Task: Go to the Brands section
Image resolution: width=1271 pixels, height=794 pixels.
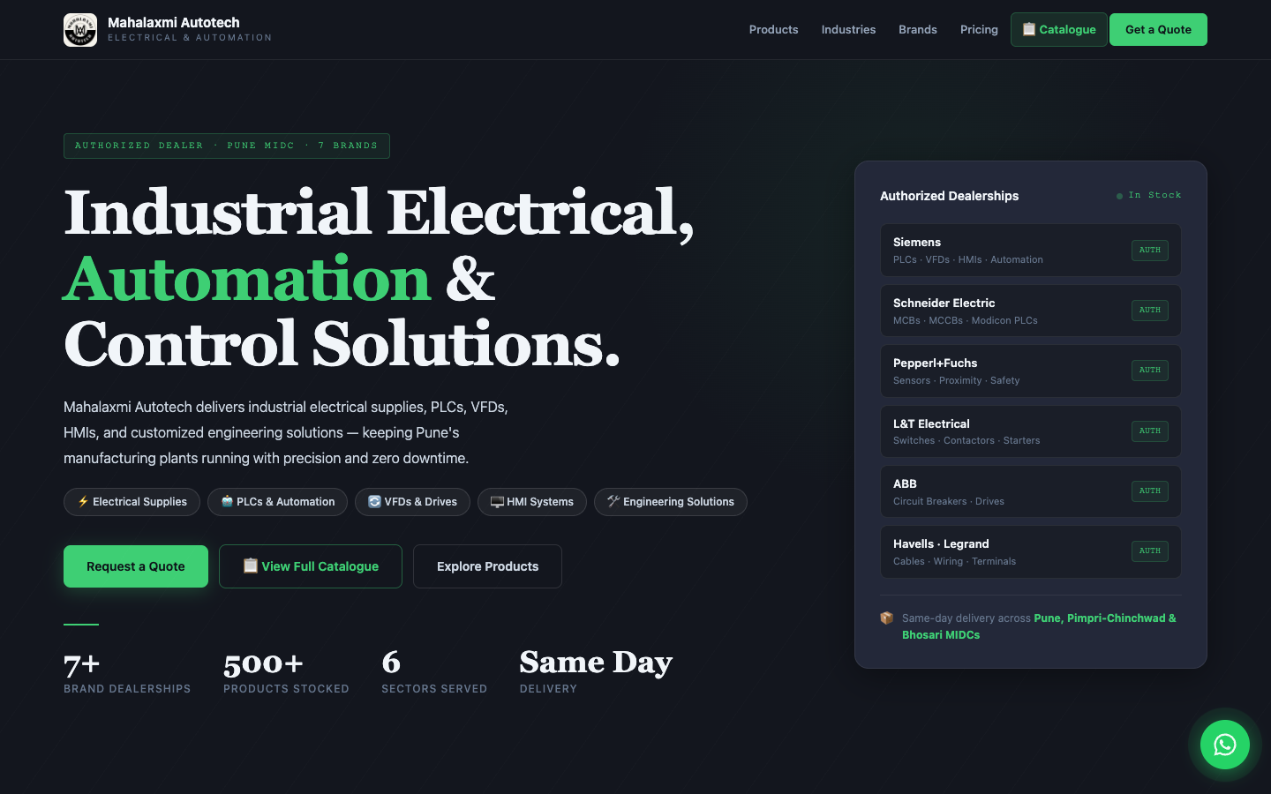Action: 918,30
